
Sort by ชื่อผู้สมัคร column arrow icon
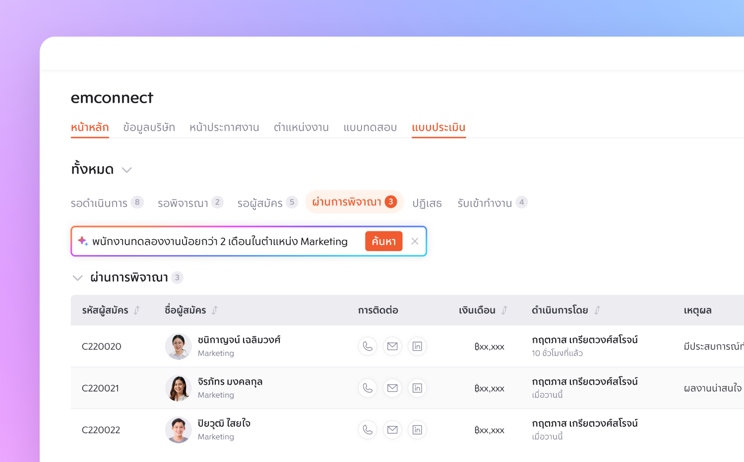215,310
